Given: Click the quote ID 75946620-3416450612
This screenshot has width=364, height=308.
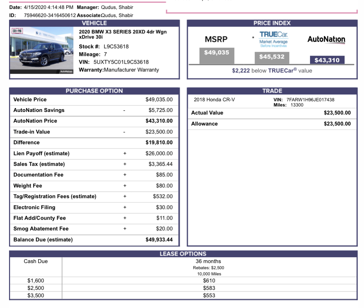Looking at the screenshot, I should 50,15.
